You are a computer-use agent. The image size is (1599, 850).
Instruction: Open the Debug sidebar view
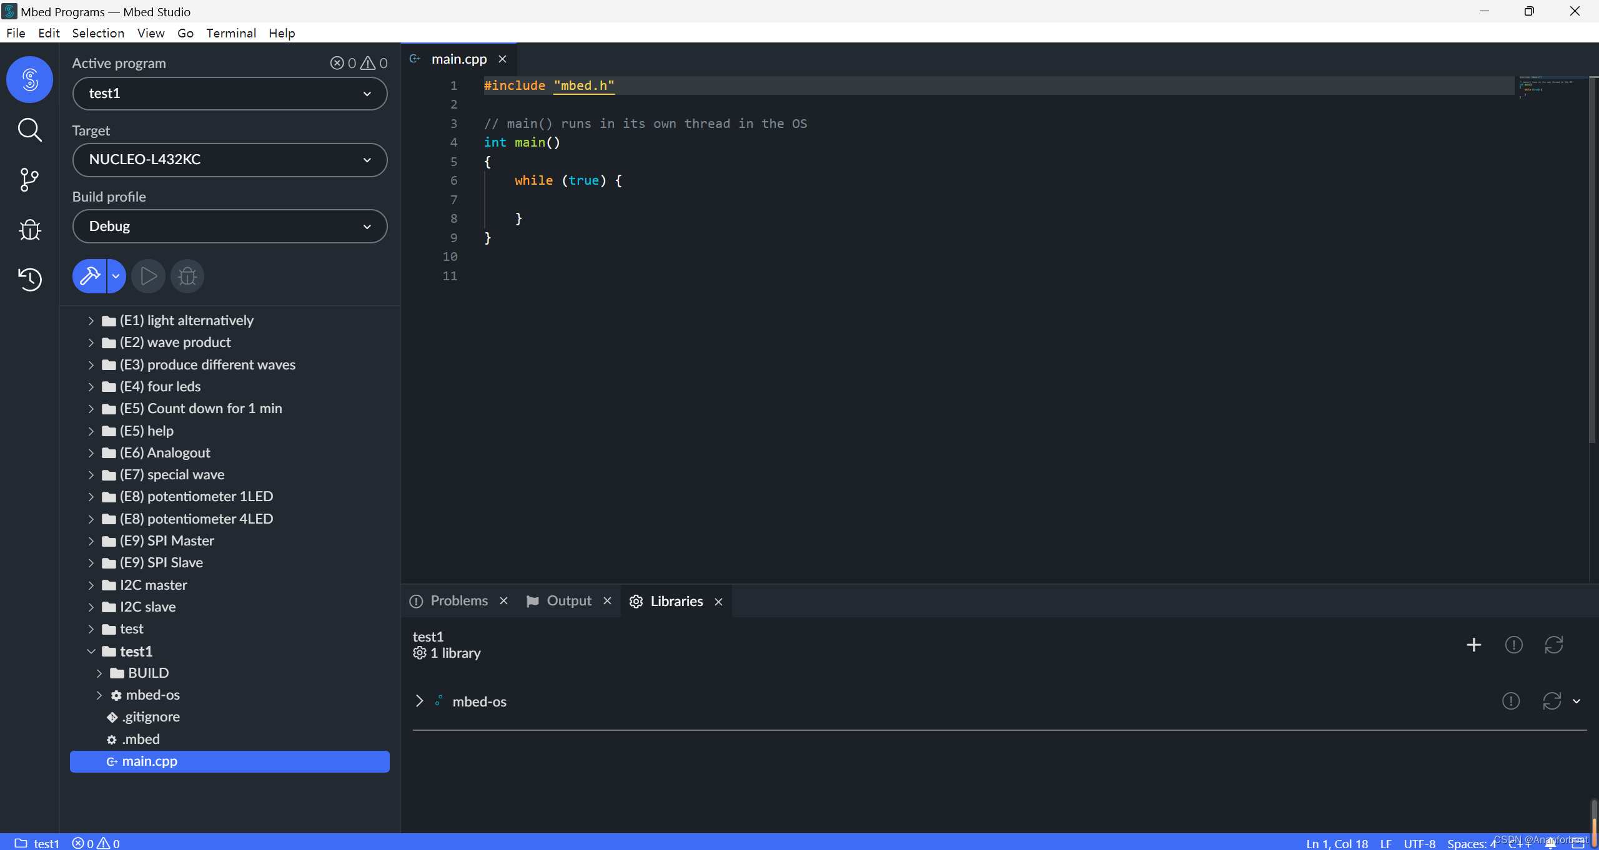[29, 230]
